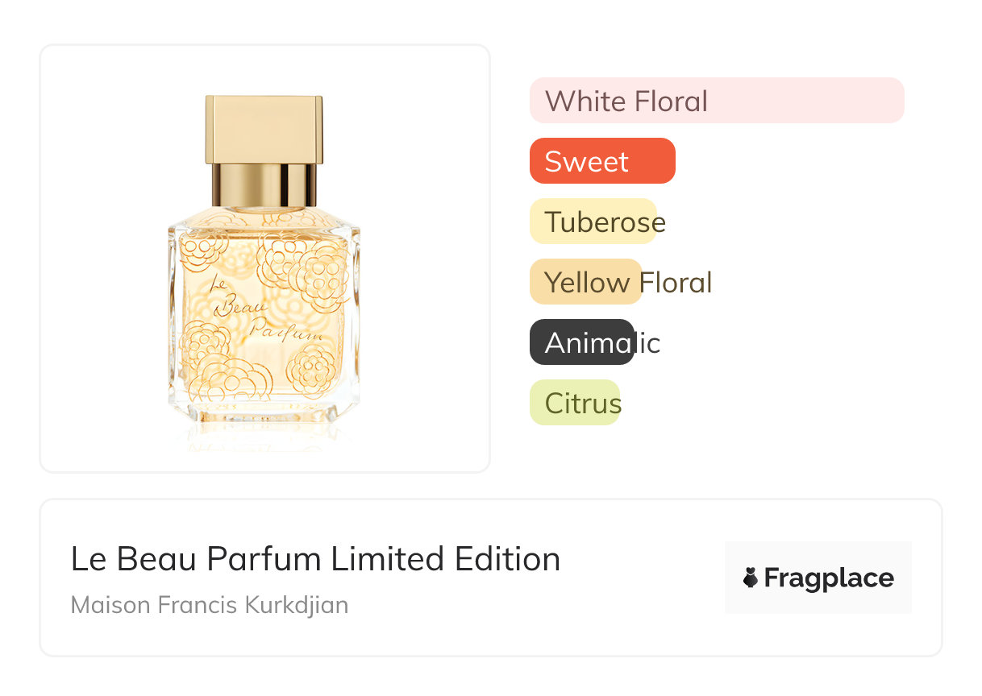This screenshot has width=982, height=696.
Task: Select the White Floral accord bar
Action: [x=716, y=101]
